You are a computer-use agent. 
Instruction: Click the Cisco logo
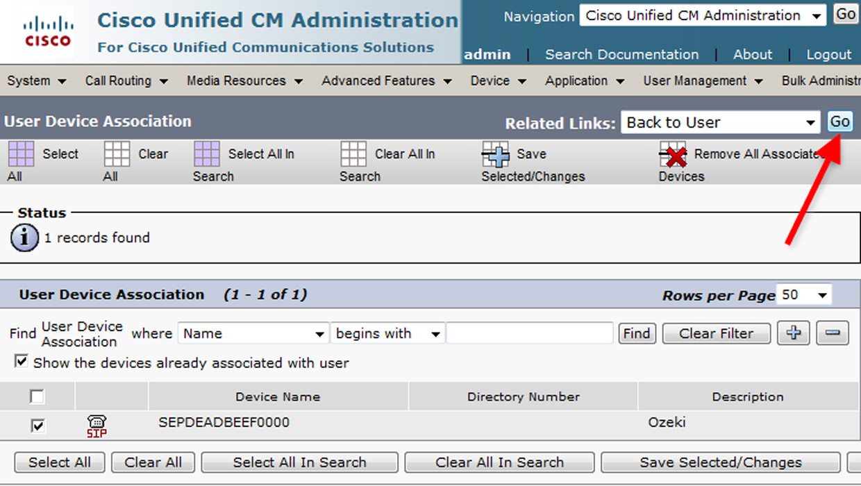point(47,33)
